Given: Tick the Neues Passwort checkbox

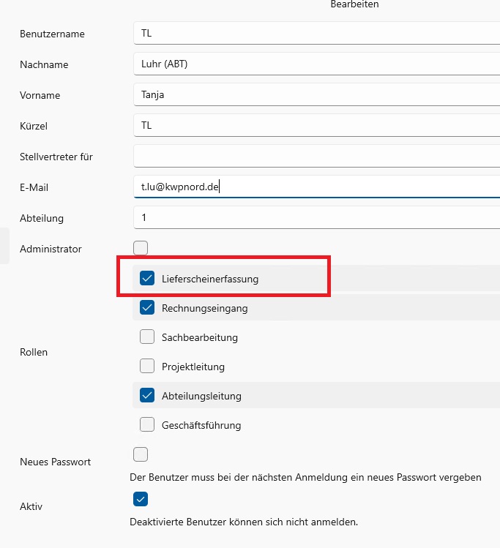Looking at the screenshot, I should pyautogui.click(x=141, y=455).
